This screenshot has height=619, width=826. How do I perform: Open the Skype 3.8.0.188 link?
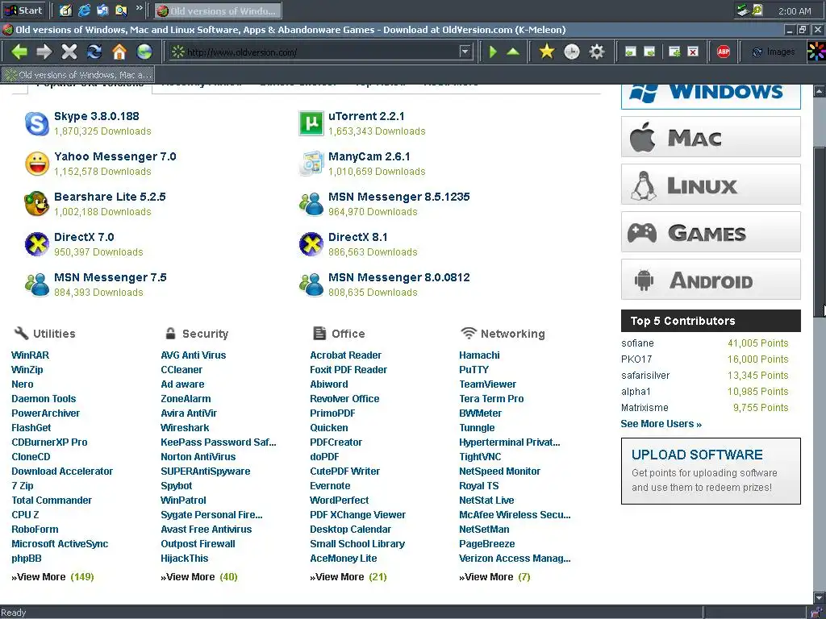(x=97, y=116)
